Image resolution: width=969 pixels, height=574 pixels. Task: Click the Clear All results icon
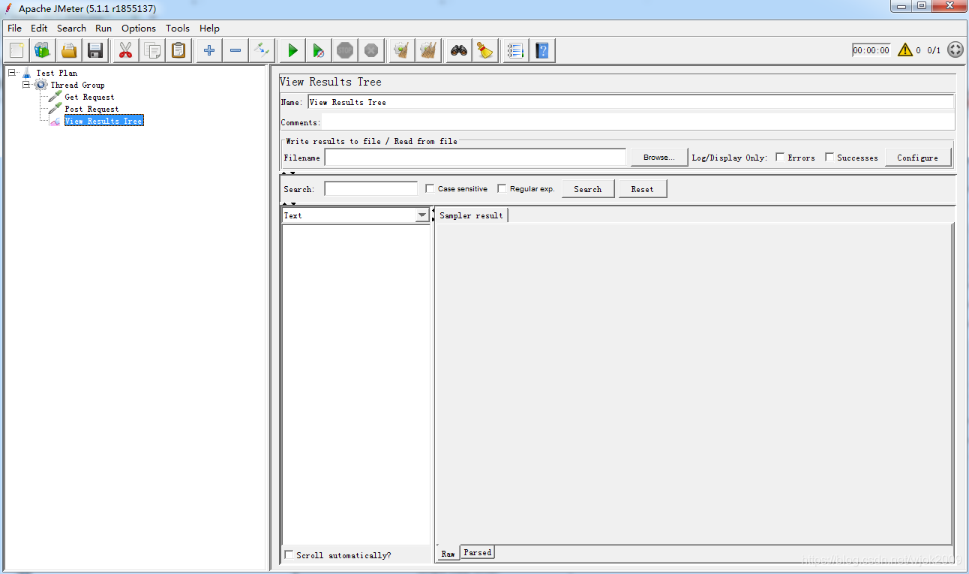(x=428, y=50)
